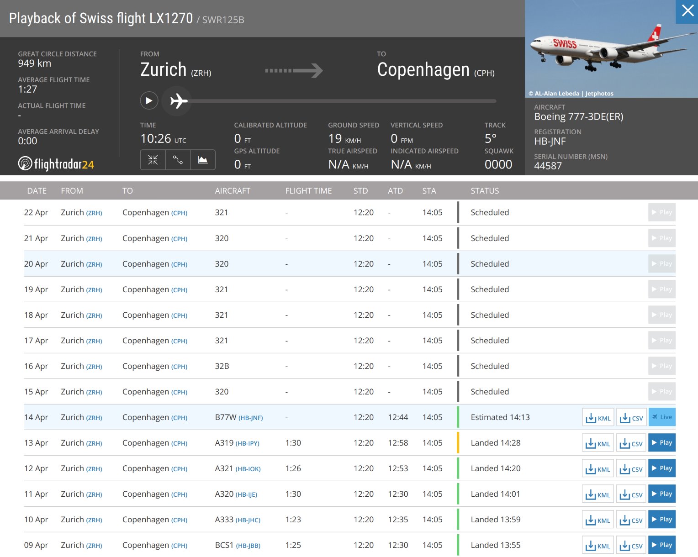Click the ZRH link in the 22 Apr row
This screenshot has height=557, width=698.
click(x=94, y=213)
